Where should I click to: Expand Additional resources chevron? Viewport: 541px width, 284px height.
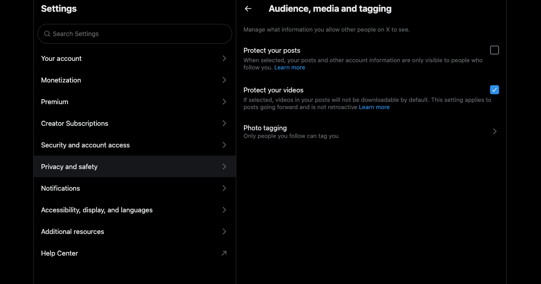coord(224,232)
